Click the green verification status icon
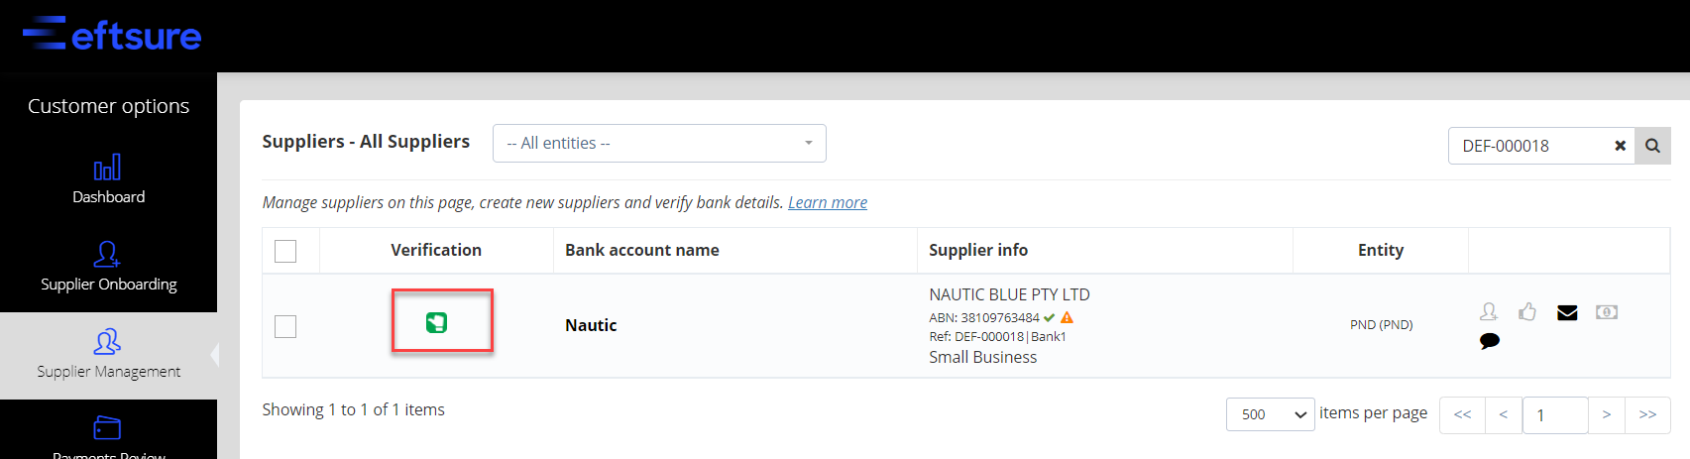1690x459 pixels. [x=436, y=322]
